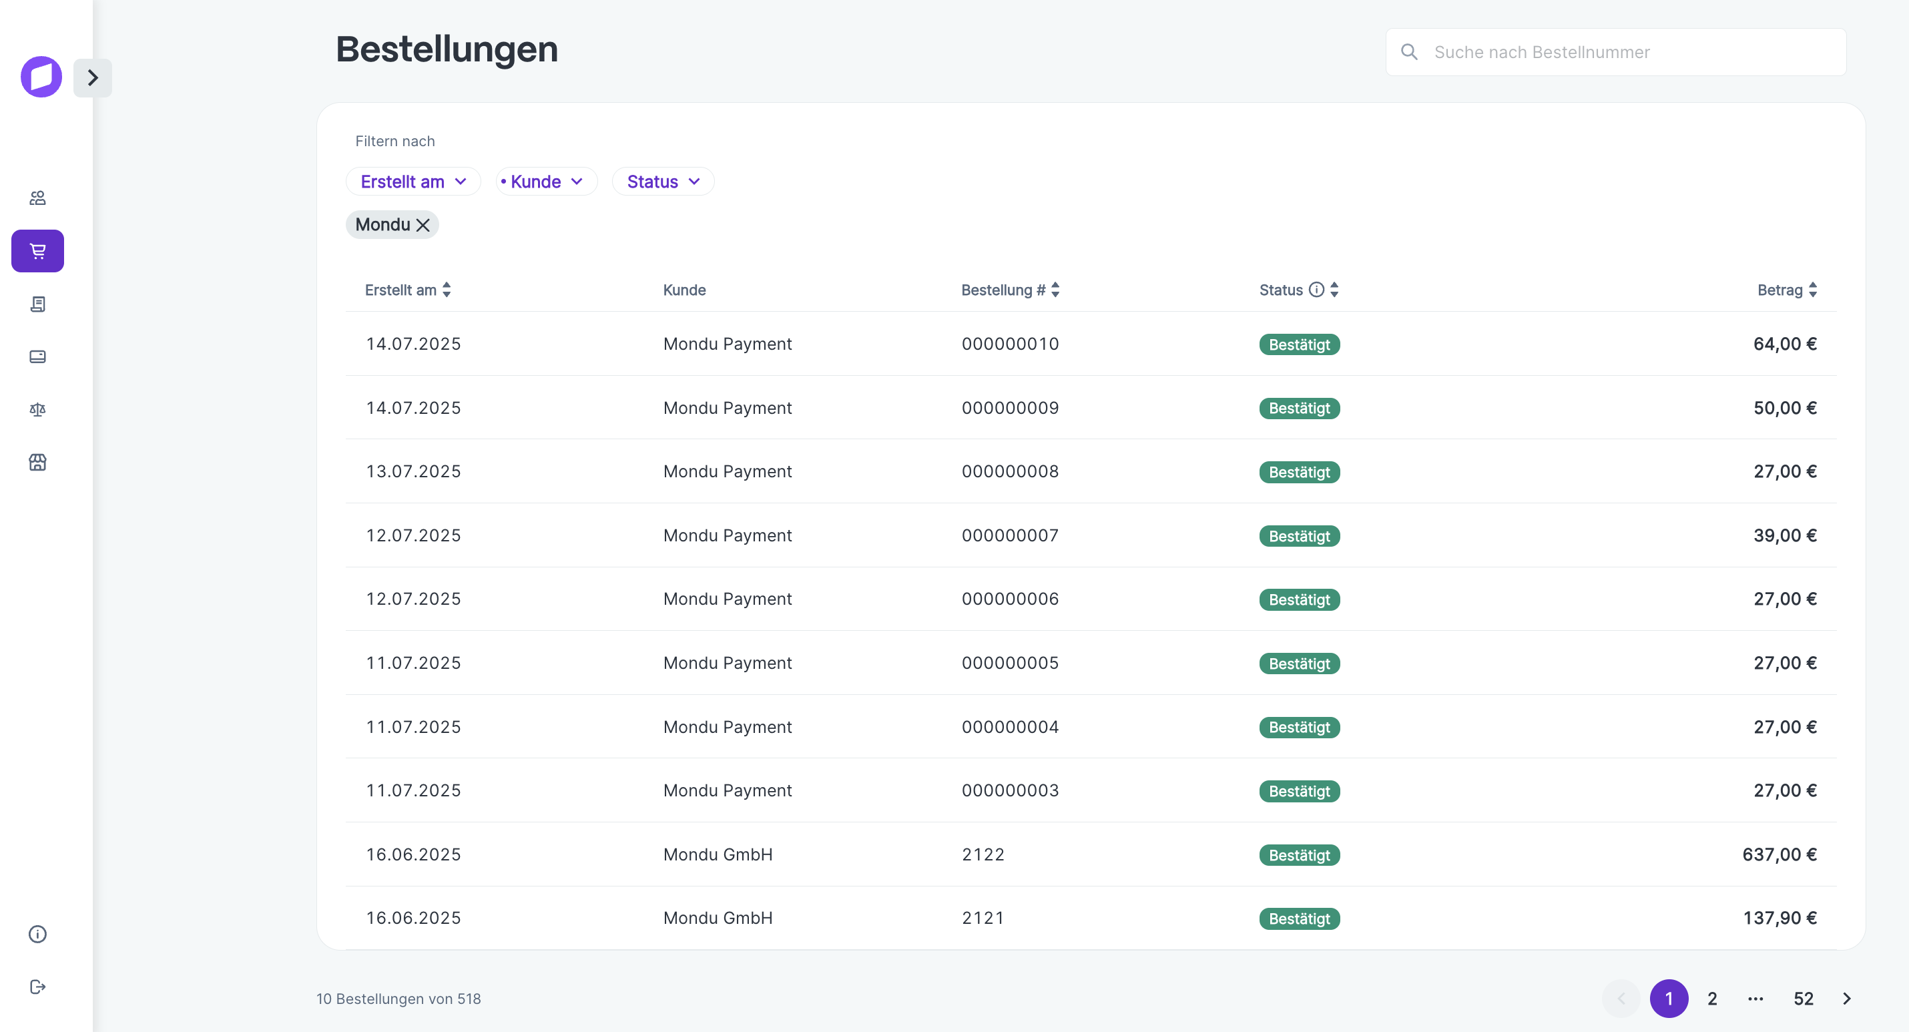The image size is (1909, 1032).
Task: Open order 2121
Action: (1091, 918)
